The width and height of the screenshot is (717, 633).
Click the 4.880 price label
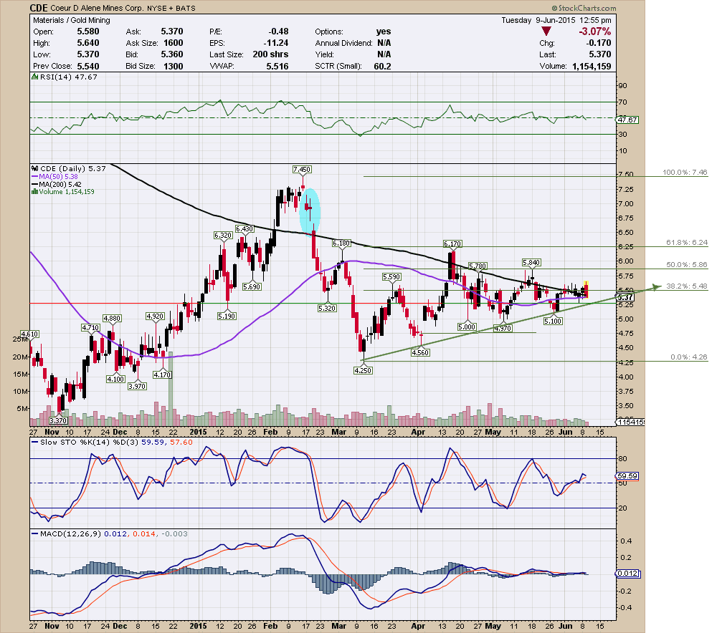point(112,319)
